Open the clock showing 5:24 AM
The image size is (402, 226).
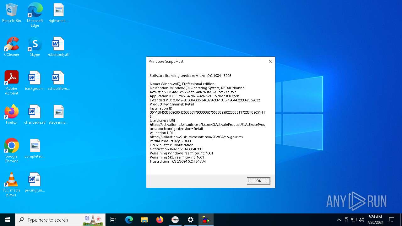coord(375,220)
